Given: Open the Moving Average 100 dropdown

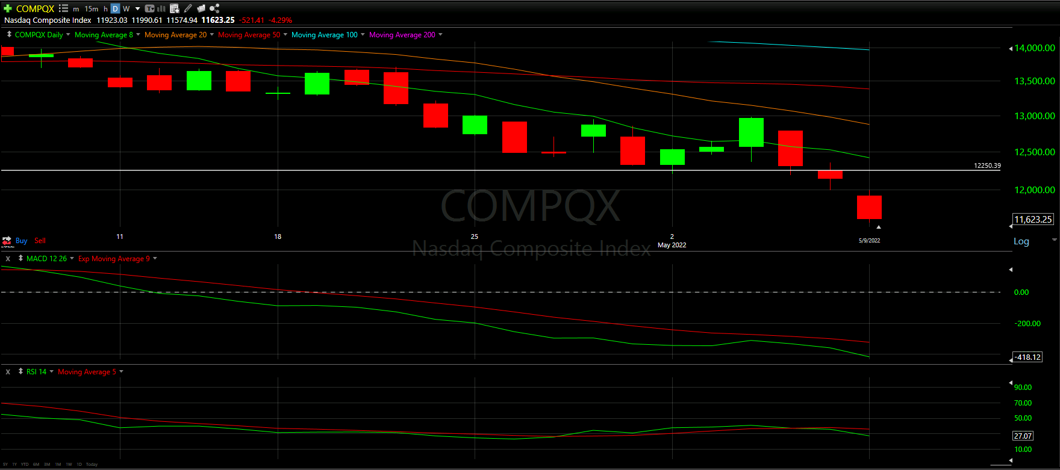Looking at the screenshot, I should click(x=363, y=34).
